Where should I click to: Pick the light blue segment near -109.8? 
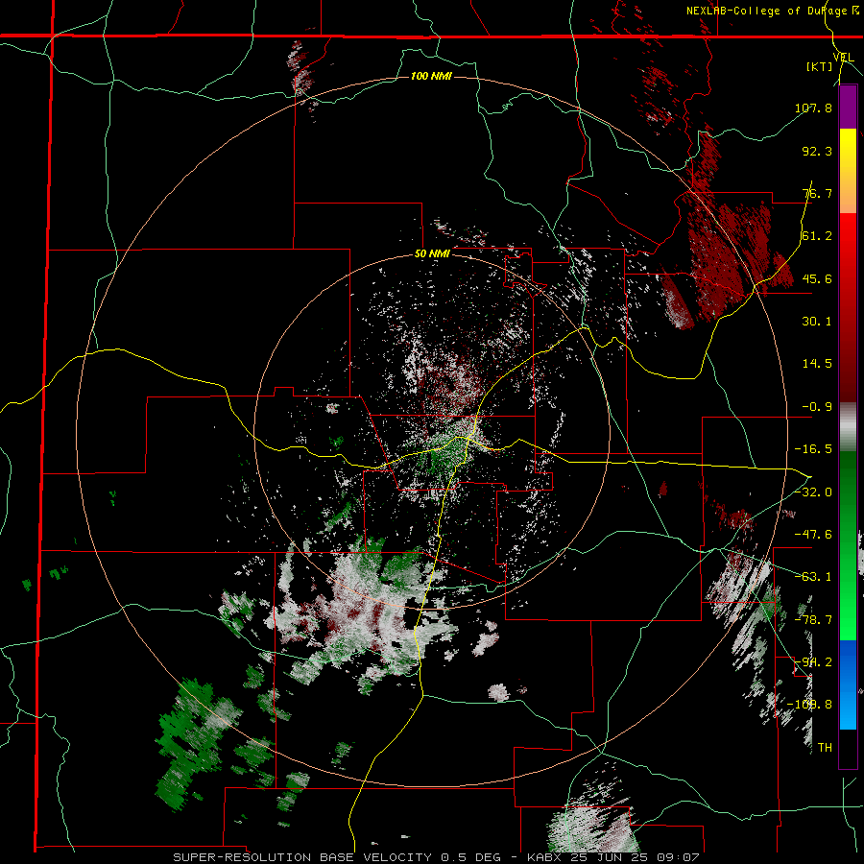[848, 706]
